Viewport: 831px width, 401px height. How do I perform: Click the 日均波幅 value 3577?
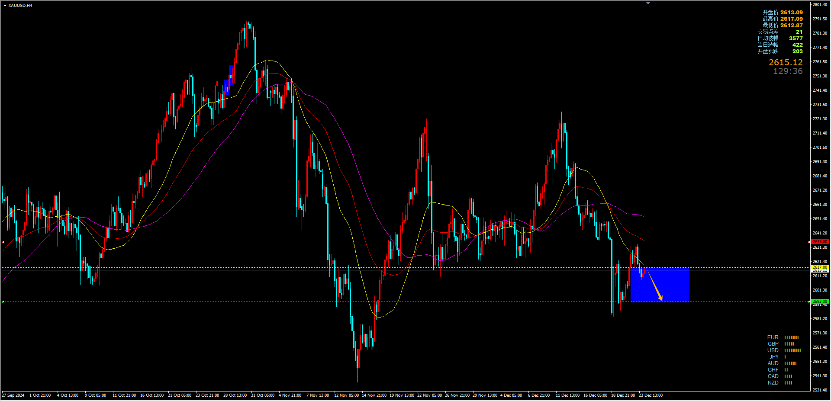tap(796, 38)
